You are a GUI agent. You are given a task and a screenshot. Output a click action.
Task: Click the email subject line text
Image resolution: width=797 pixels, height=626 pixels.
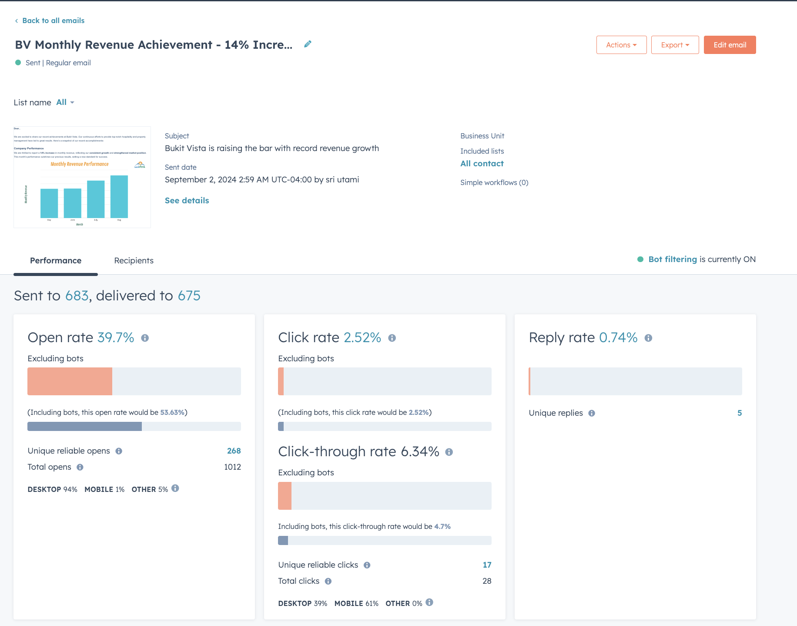pyautogui.click(x=272, y=148)
